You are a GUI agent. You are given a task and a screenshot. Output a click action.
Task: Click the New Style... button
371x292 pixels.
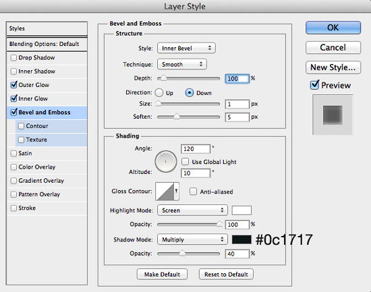(x=333, y=67)
